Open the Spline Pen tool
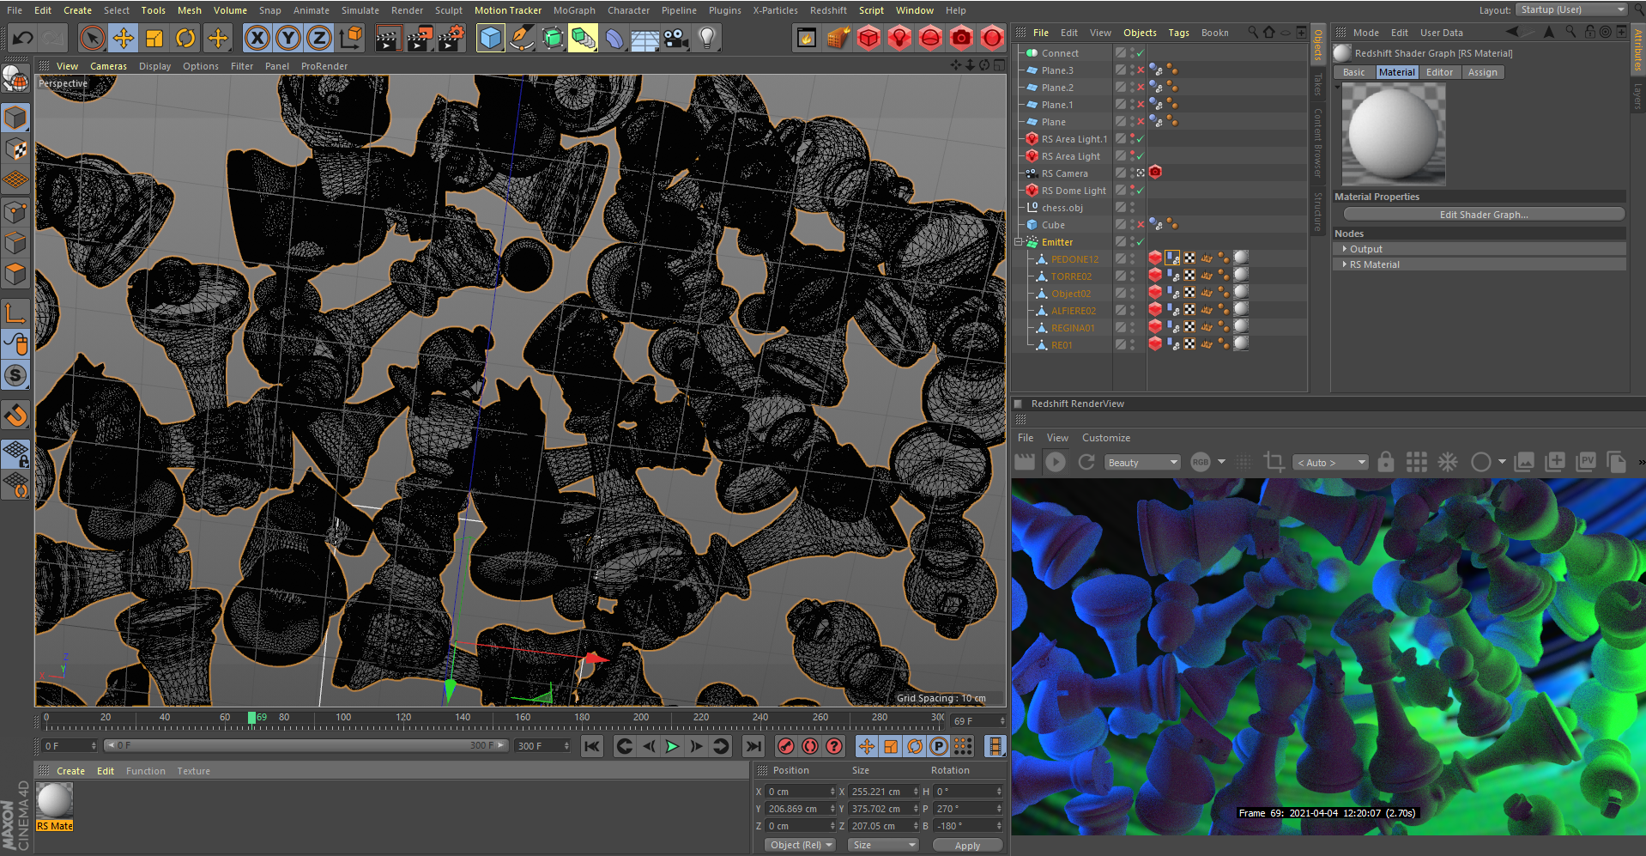This screenshot has height=856, width=1646. tap(521, 38)
